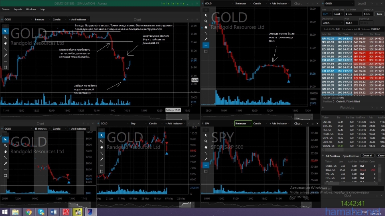Click the Cover all button

[368, 156]
